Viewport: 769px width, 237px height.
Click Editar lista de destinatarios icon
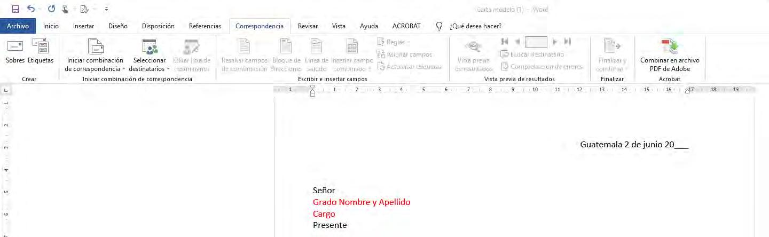[192, 56]
